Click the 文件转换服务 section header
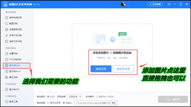 coord(11,84)
